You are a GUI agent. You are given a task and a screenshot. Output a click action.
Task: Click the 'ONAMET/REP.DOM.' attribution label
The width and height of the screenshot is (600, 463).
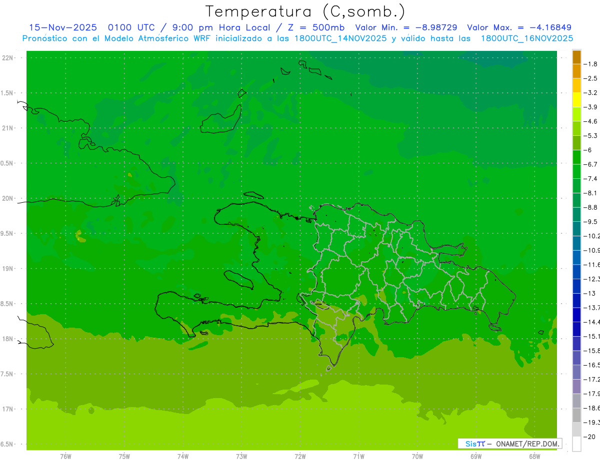tap(527, 444)
